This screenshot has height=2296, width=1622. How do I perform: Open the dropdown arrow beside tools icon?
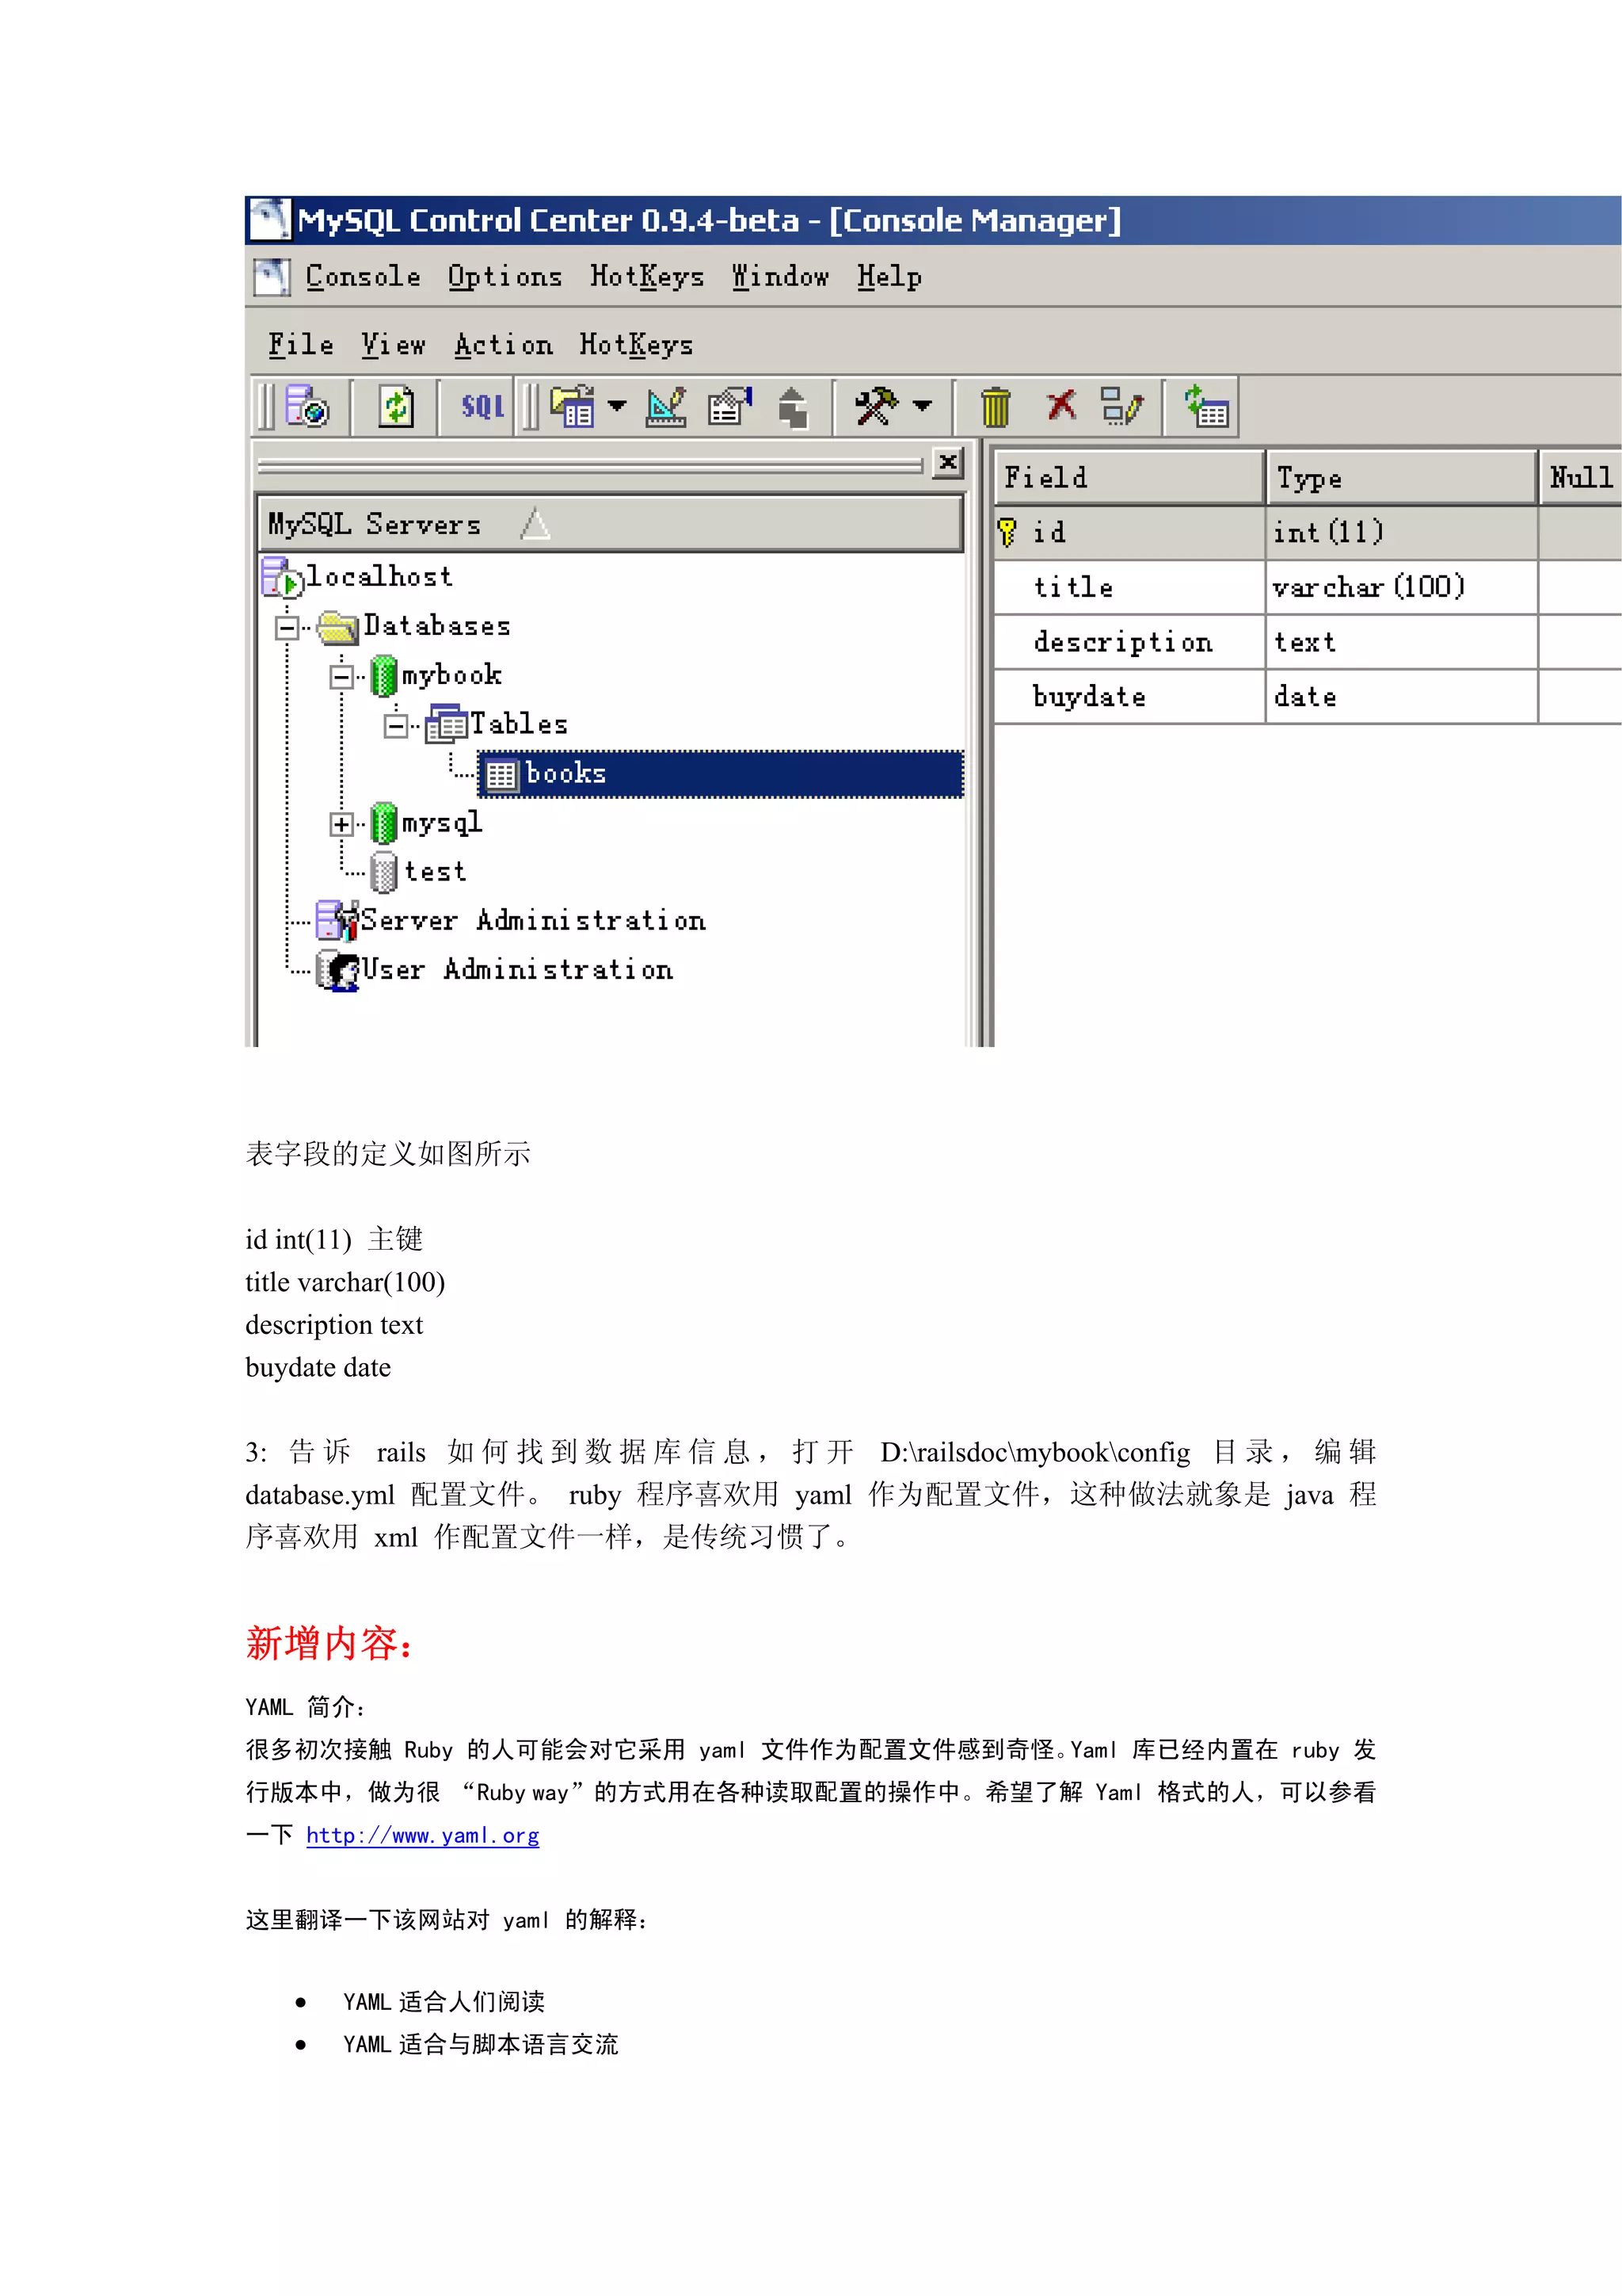(923, 406)
